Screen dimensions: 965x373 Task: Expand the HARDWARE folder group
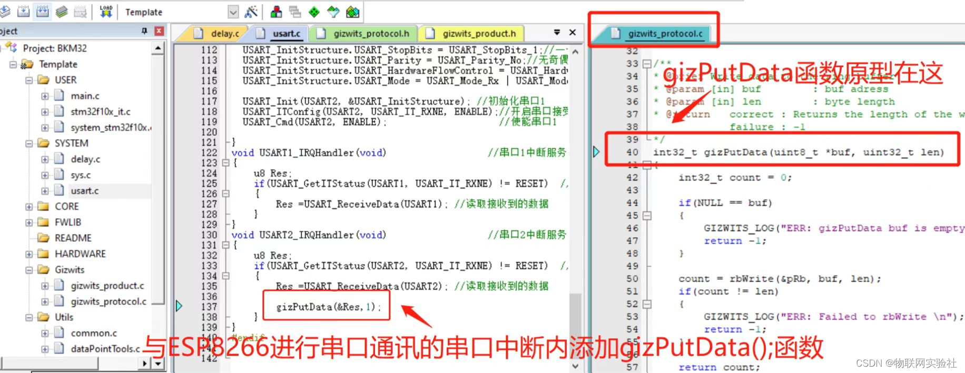[x=29, y=254]
